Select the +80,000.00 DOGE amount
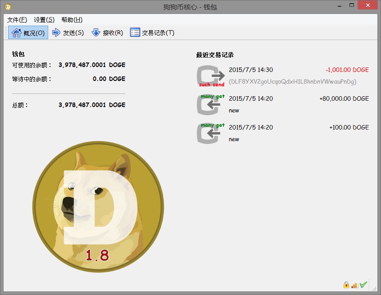Image resolution: width=381 pixels, height=295 pixels. pos(344,98)
